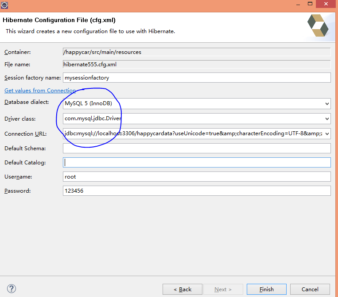Click the Hibernate Configuration File (cfg.xml) title

click(x=59, y=20)
